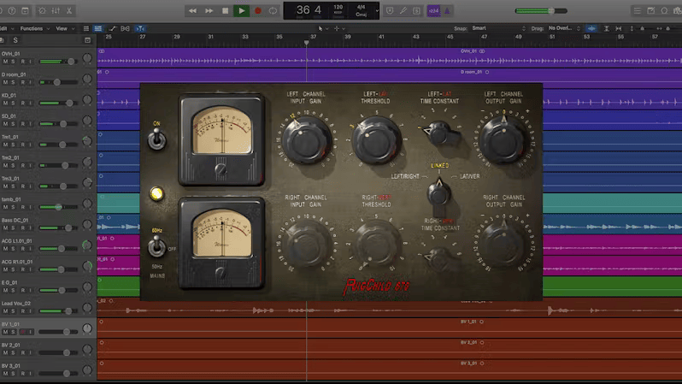Open the LCD display mode dropdown arrow

tap(377, 11)
